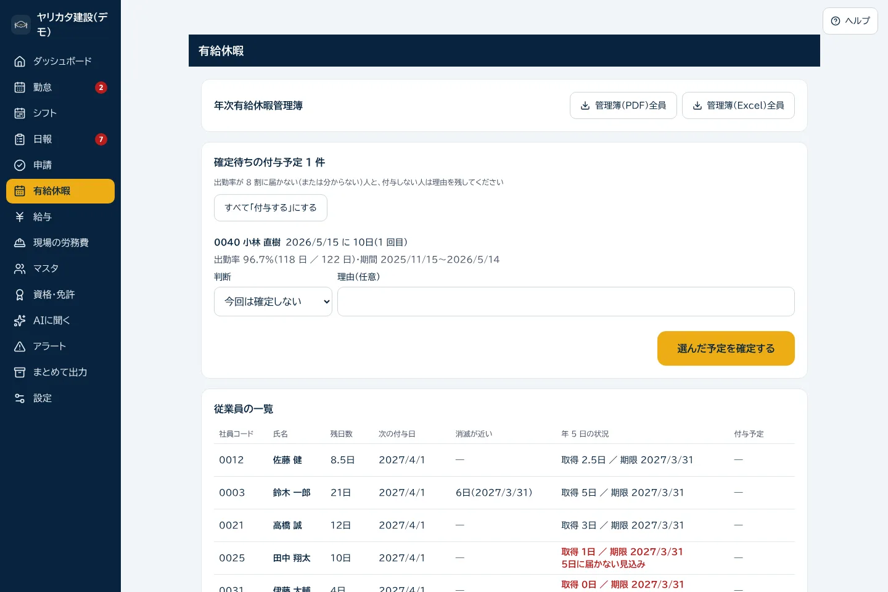Click the 8.5日 remaining days cell
The width and height of the screenshot is (888, 592).
342,460
